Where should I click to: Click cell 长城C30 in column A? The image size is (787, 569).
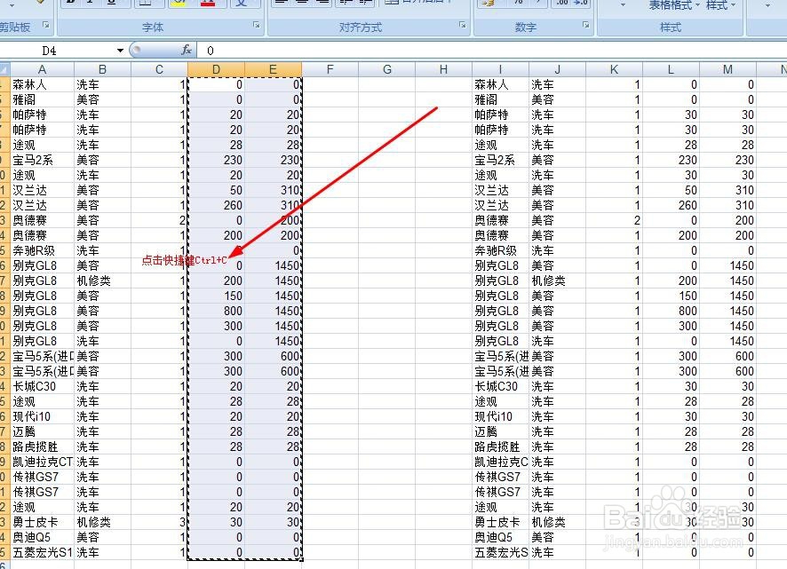point(42,386)
